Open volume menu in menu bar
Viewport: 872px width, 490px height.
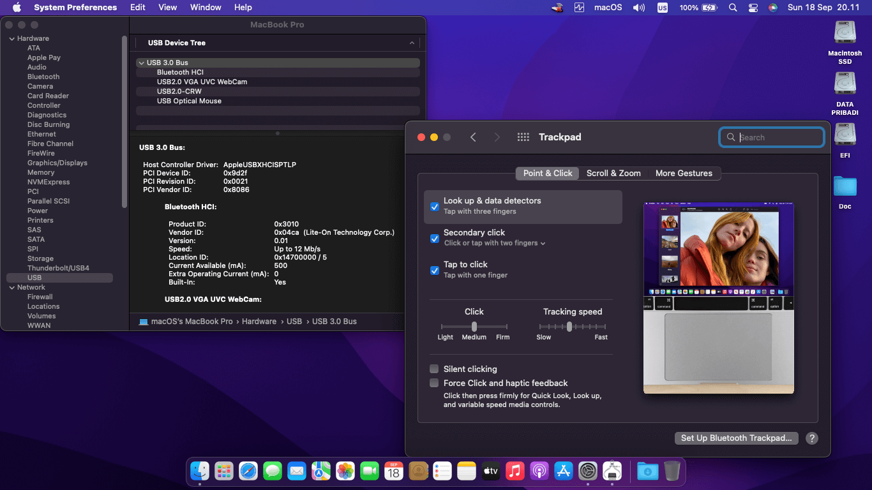click(x=638, y=8)
